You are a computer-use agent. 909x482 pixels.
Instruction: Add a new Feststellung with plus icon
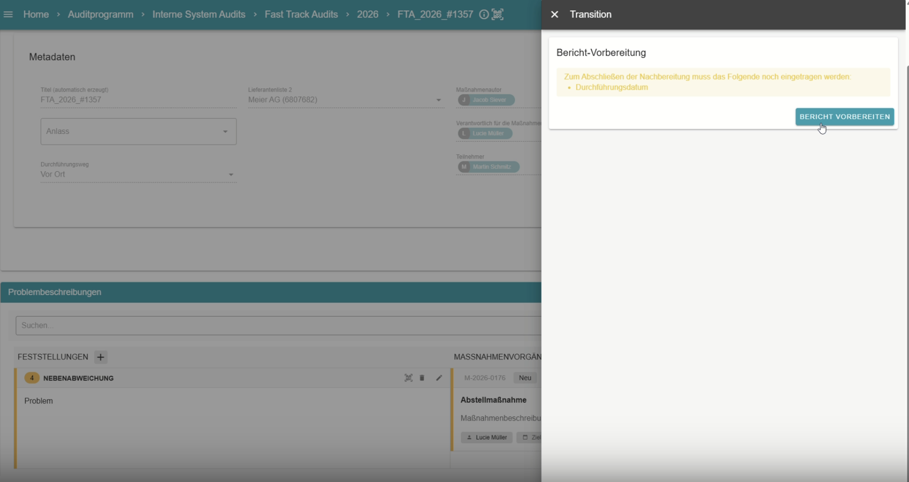pyautogui.click(x=100, y=357)
